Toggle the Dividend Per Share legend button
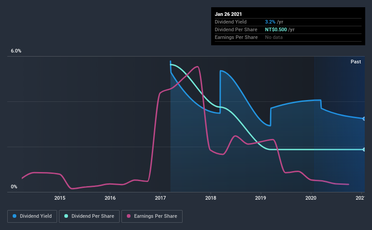 (89, 216)
